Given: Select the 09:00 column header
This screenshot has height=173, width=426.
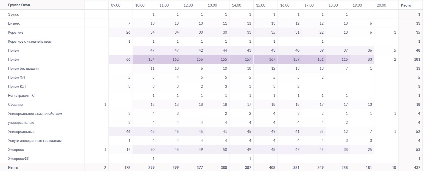Looking at the screenshot, I should click(x=115, y=5).
